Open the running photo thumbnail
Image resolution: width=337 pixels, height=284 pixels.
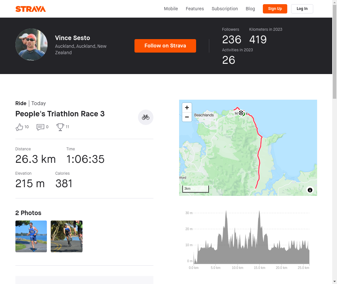(x=31, y=236)
